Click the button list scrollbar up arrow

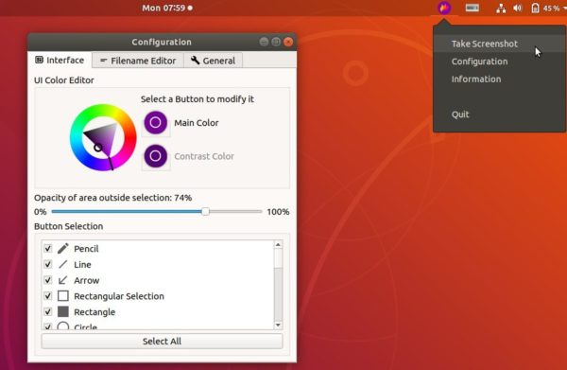(x=278, y=245)
